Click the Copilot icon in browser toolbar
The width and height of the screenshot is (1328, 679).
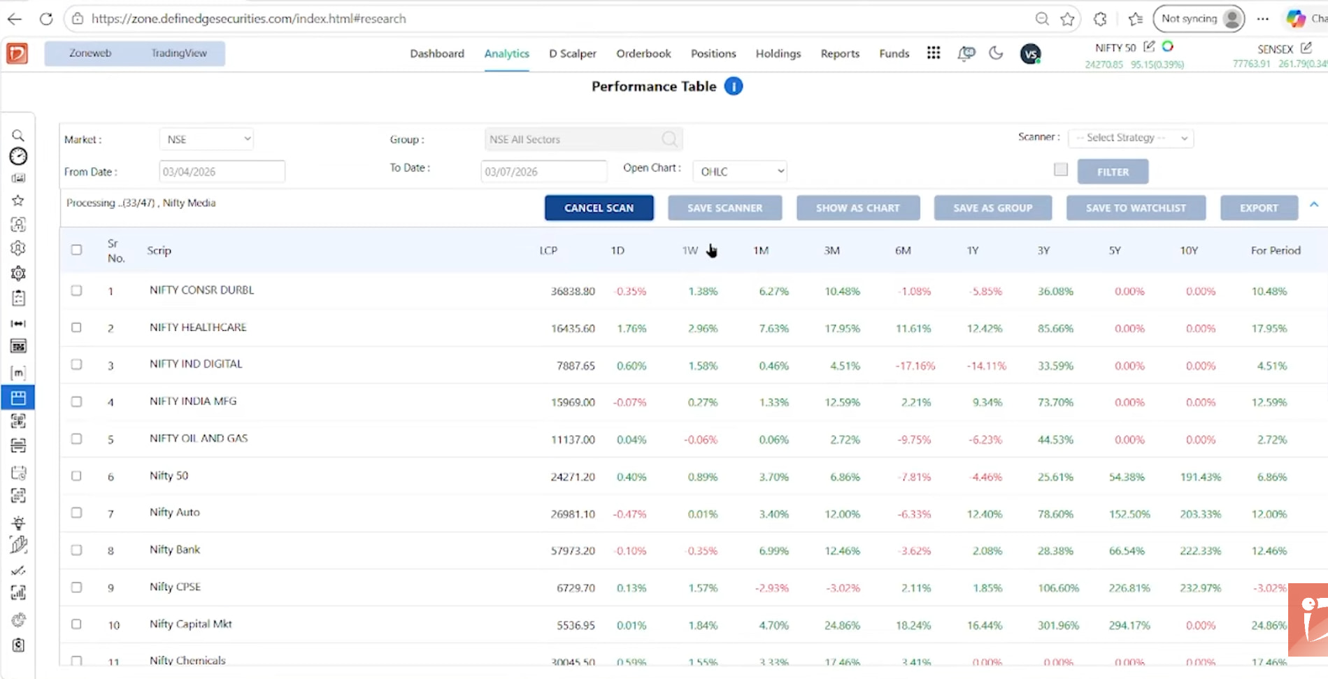pyautogui.click(x=1296, y=19)
